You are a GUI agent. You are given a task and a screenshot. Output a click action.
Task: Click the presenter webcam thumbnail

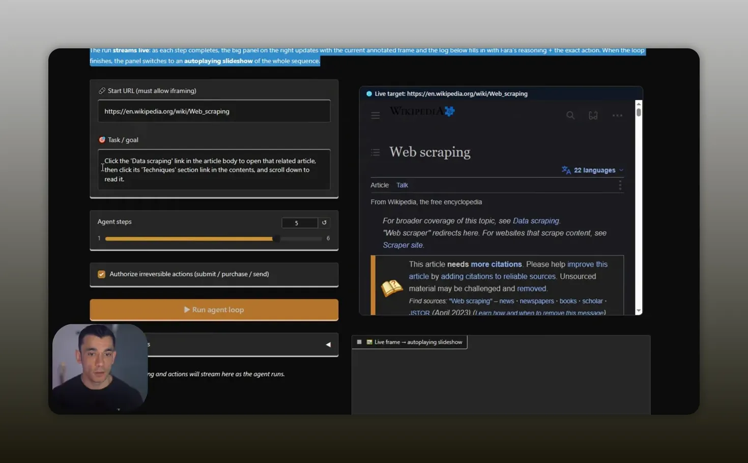(100, 367)
